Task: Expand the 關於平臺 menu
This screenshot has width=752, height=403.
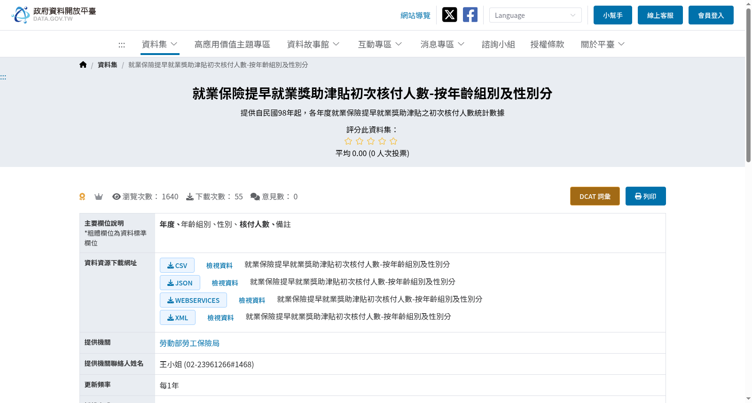Action: pyautogui.click(x=603, y=44)
